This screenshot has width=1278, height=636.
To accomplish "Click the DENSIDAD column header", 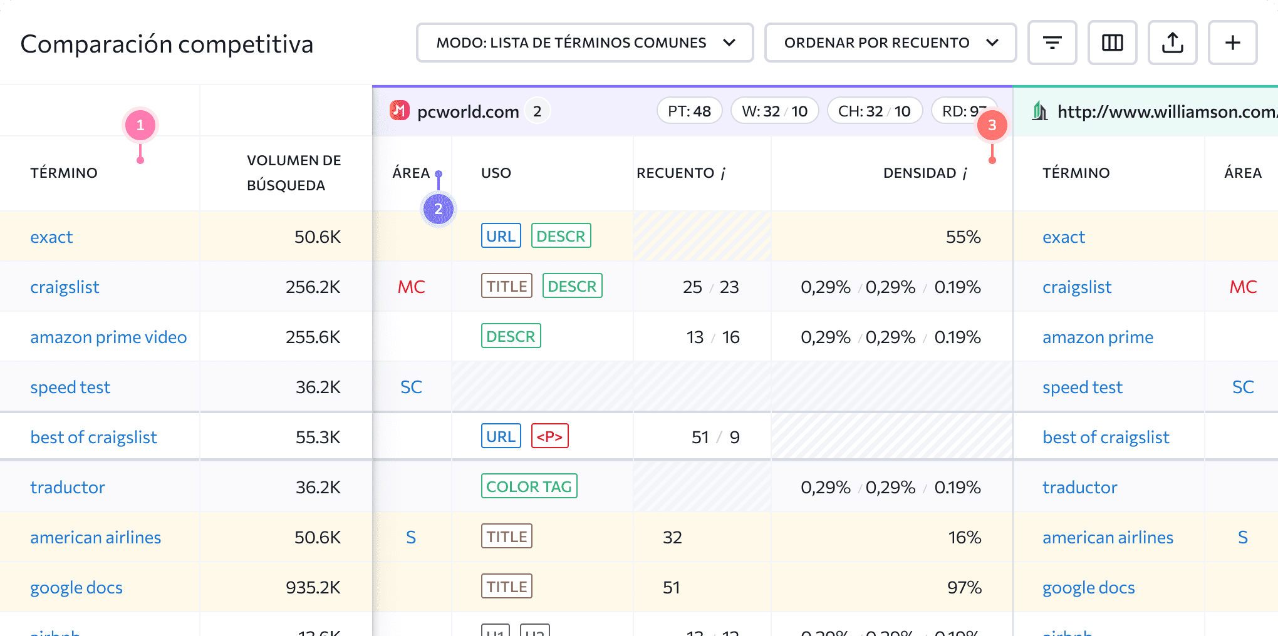I will [920, 173].
